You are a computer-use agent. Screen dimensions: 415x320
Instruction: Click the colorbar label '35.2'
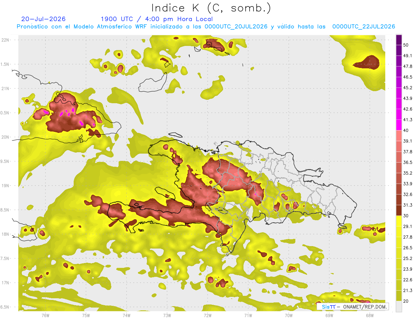(x=408, y=173)
